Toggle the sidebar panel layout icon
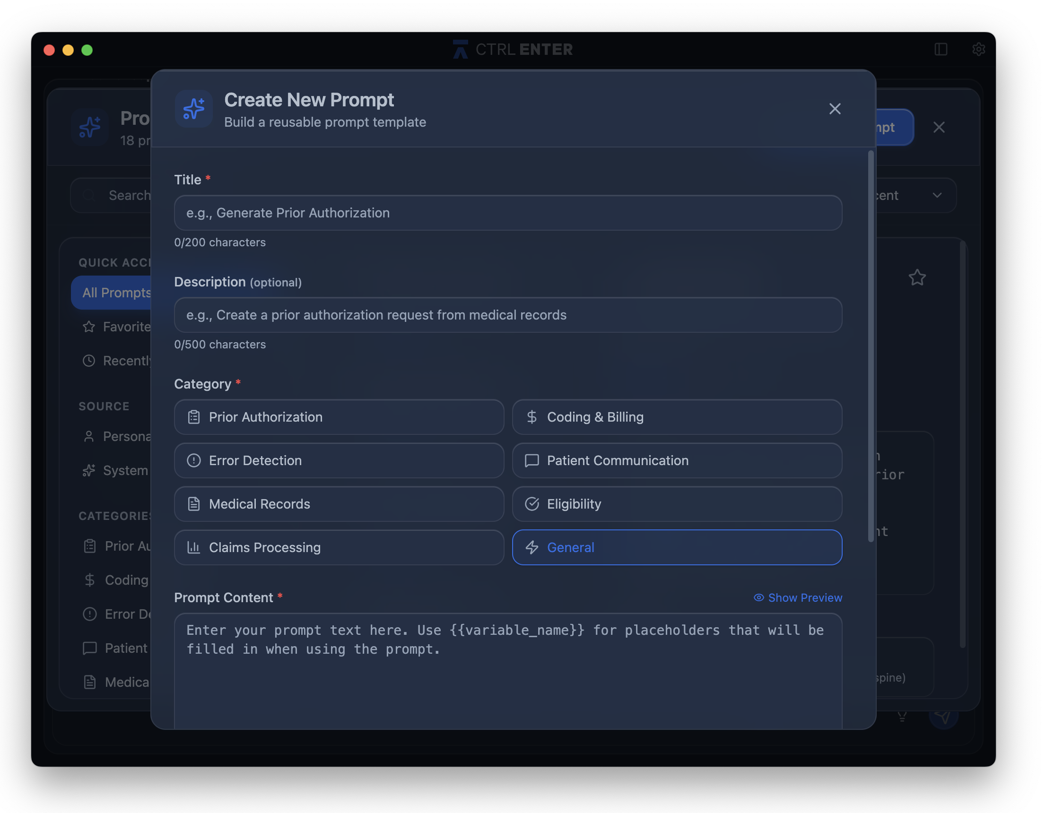The width and height of the screenshot is (1046, 813). click(x=941, y=49)
